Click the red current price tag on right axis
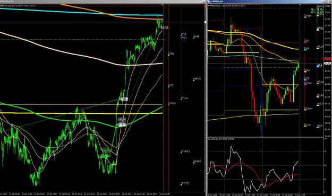Screen dimensions: 332x196 click(327, 59)
